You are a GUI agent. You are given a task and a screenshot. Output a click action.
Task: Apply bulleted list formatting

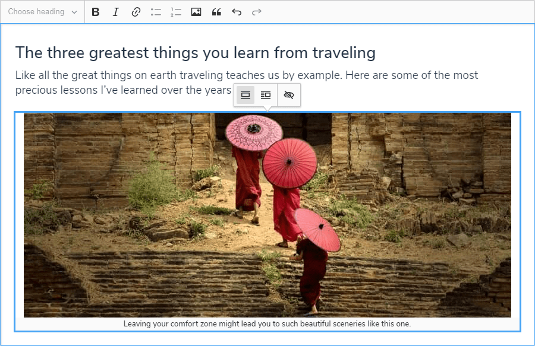click(x=156, y=12)
